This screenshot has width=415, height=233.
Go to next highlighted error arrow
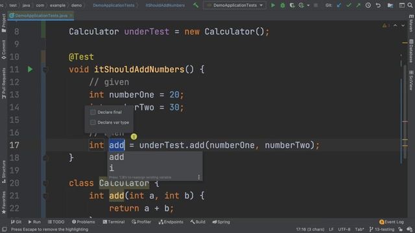(x=403, y=26)
